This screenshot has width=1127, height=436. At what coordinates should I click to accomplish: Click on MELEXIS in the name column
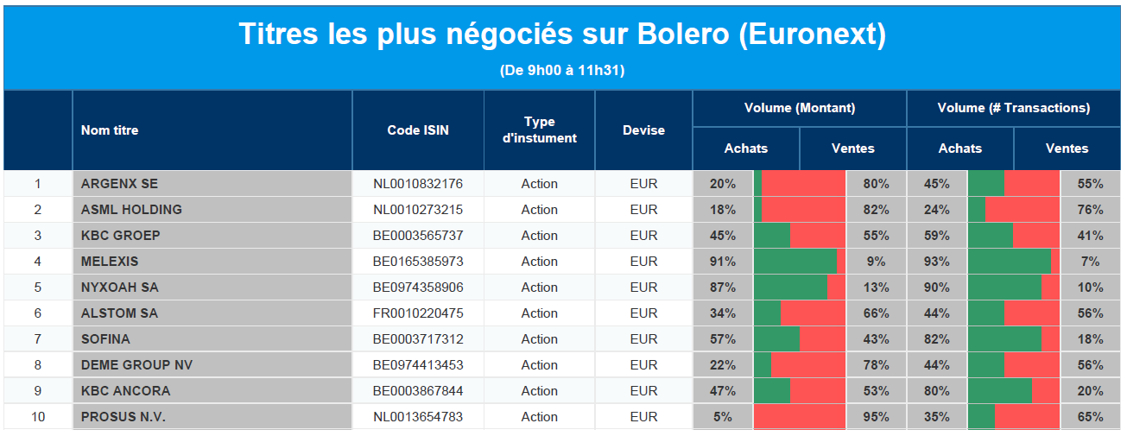(x=110, y=262)
